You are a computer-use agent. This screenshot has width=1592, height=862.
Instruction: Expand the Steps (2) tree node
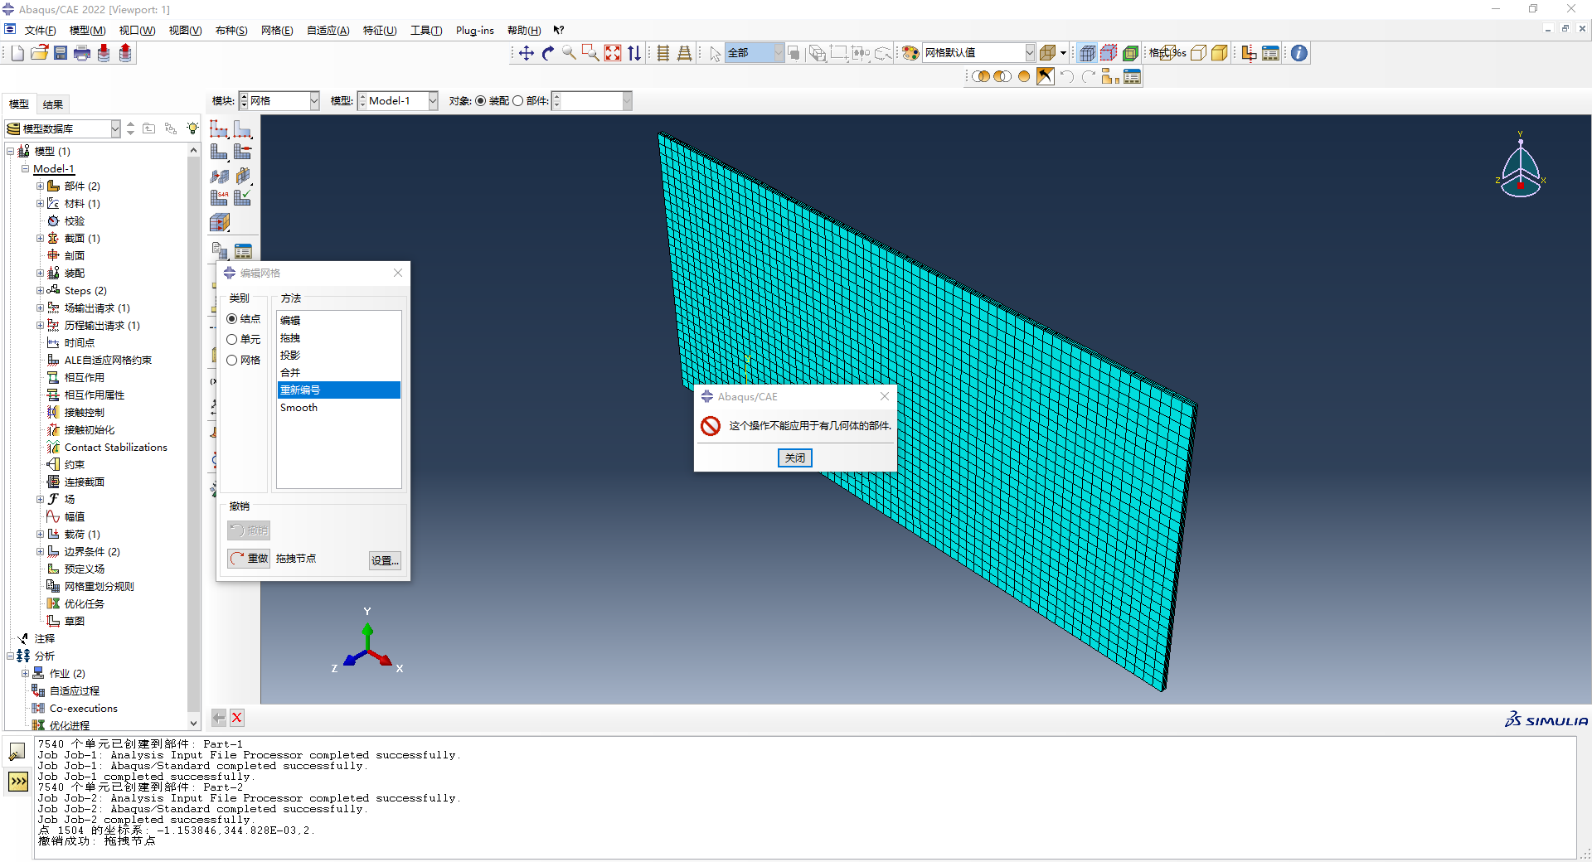40,291
